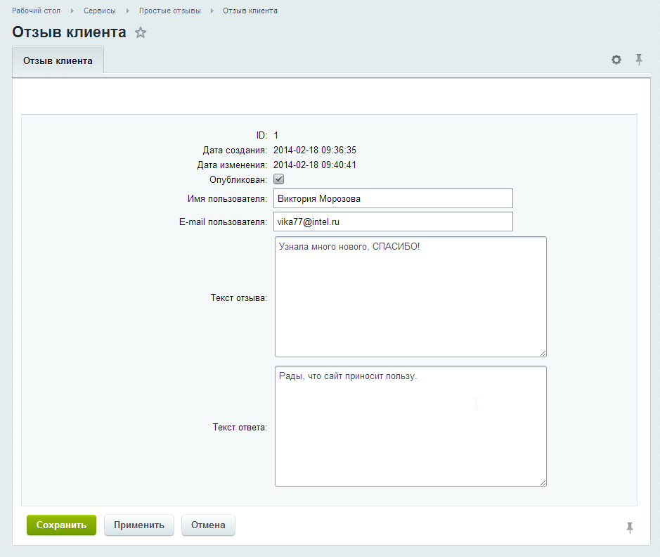The width and height of the screenshot is (660, 557).
Task: Click the star to favorite this page
Action: (140, 32)
